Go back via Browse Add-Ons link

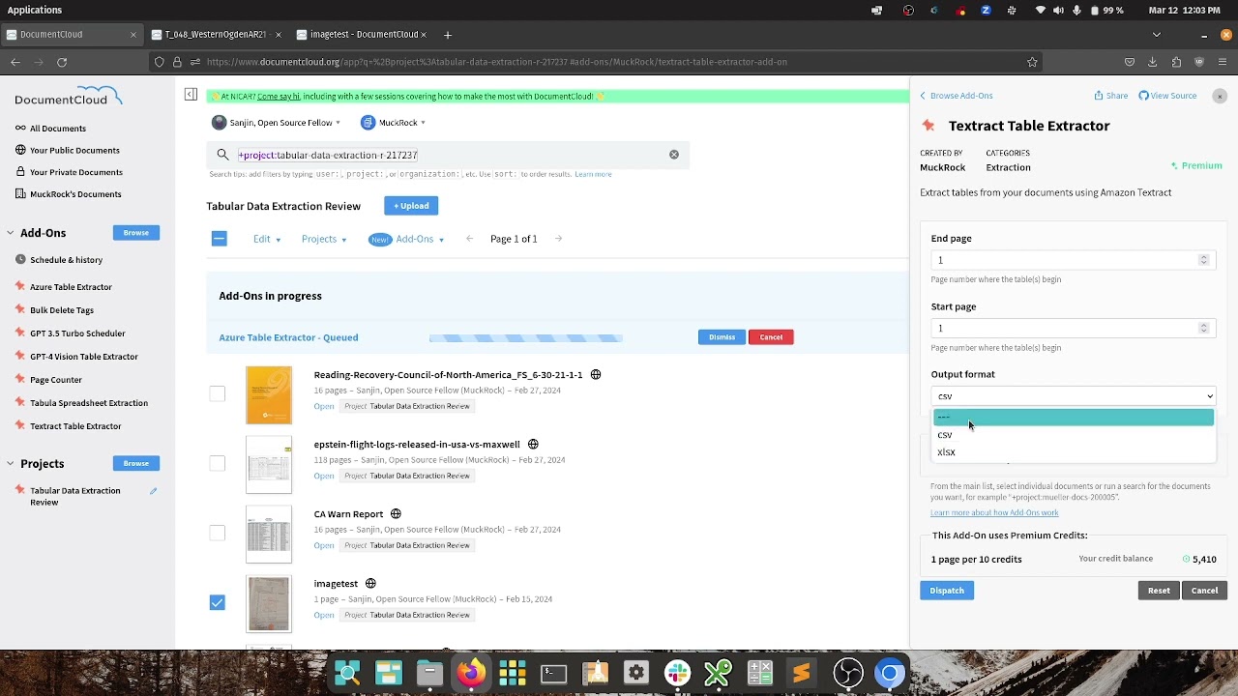click(x=956, y=96)
